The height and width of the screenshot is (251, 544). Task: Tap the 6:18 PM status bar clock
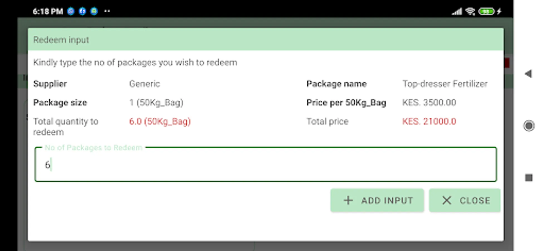coord(48,11)
